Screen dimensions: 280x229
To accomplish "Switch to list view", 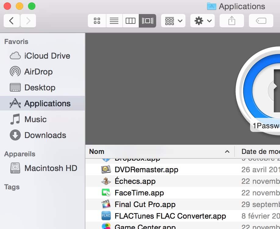I will (x=114, y=21).
